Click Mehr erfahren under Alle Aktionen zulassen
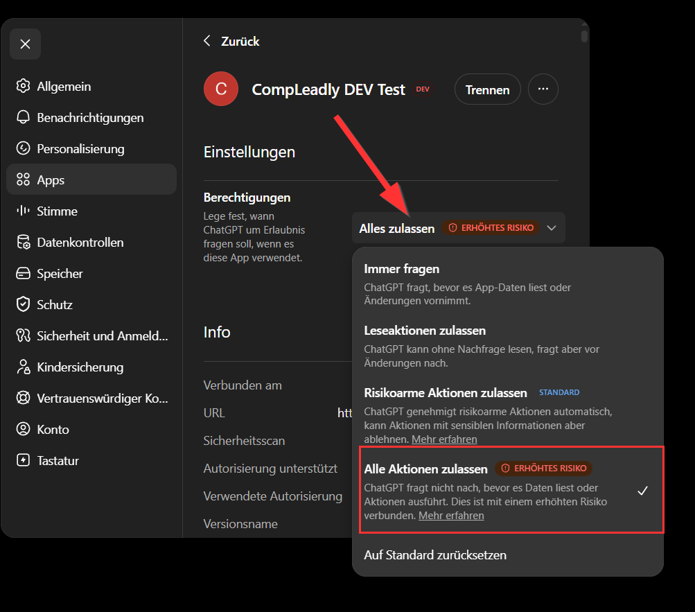 451,516
